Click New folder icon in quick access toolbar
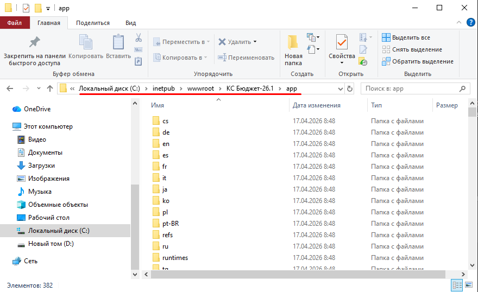The image size is (478, 292). pyautogui.click(x=38, y=8)
